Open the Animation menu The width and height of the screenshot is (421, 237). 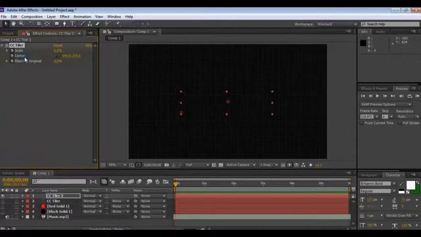pyautogui.click(x=82, y=16)
